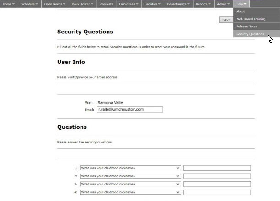Expand the Employees menu
The image size is (280, 201).
pyautogui.click(x=129, y=4)
